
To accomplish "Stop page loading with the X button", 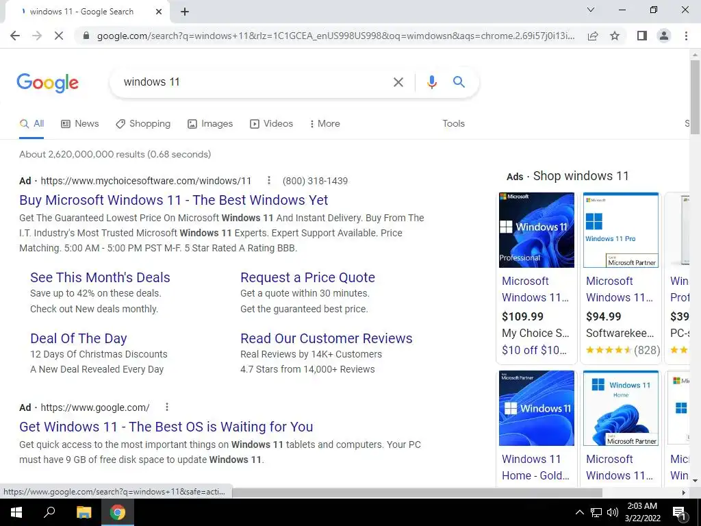I will (x=59, y=36).
